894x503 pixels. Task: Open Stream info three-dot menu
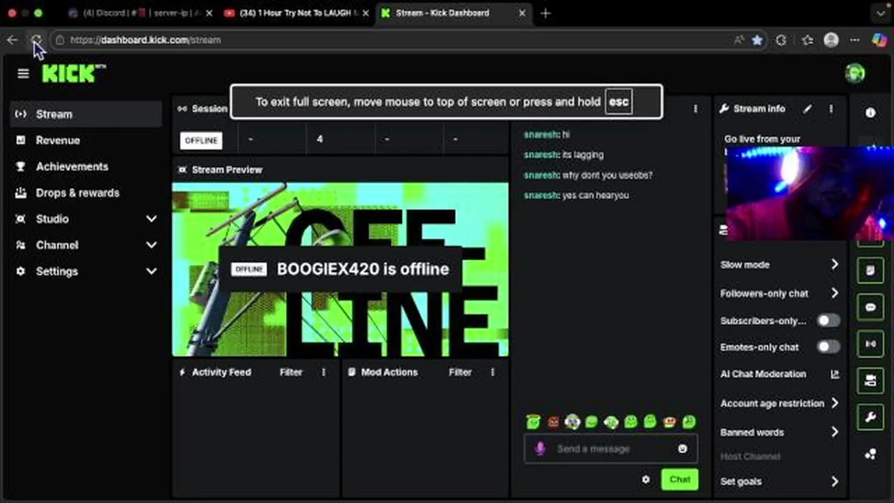[x=831, y=109]
